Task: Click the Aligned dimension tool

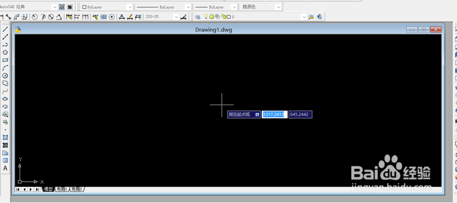Action: click(8, 17)
